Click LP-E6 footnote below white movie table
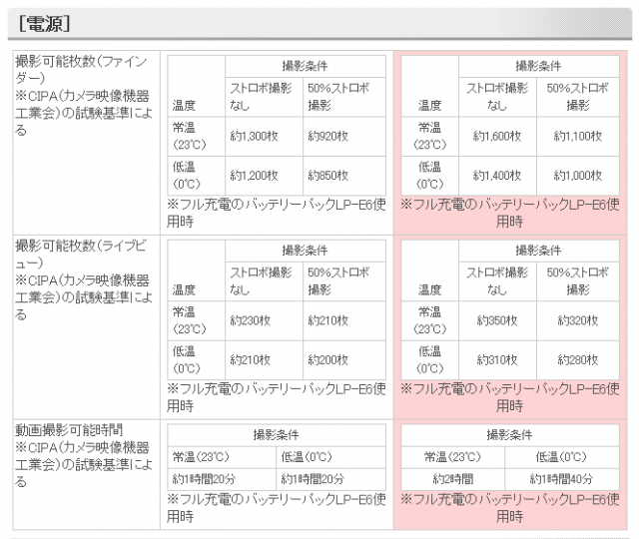Screen dimensions: 639x539 point(277,508)
